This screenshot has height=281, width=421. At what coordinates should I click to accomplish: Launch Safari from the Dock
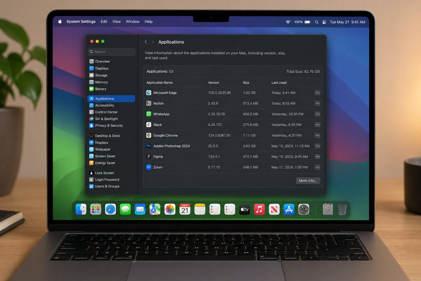[111, 209]
